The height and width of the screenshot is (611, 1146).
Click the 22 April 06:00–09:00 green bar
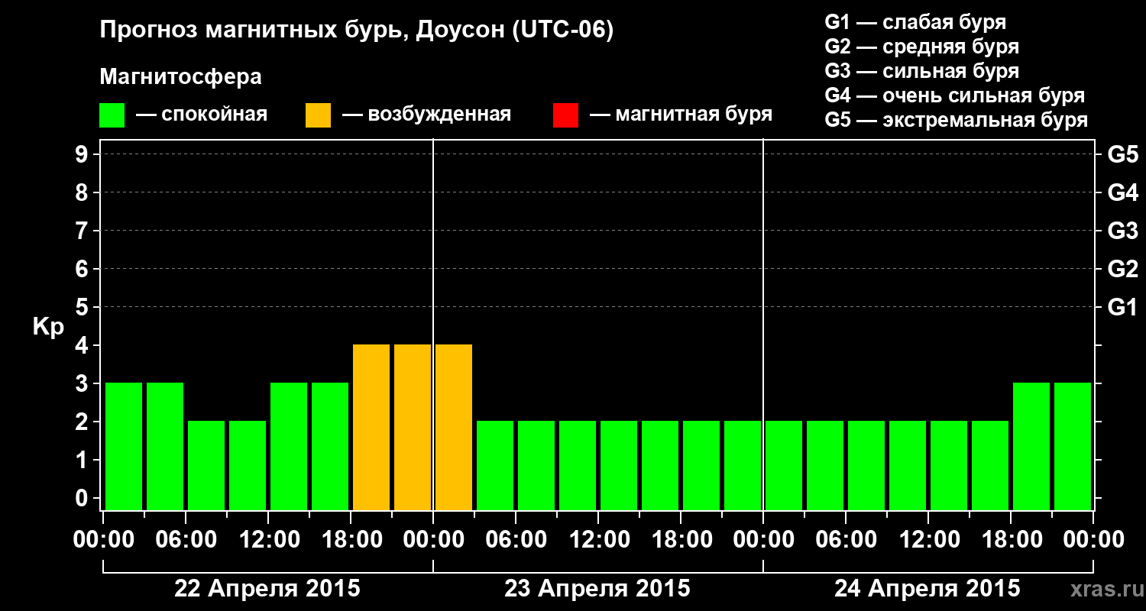pos(206,465)
